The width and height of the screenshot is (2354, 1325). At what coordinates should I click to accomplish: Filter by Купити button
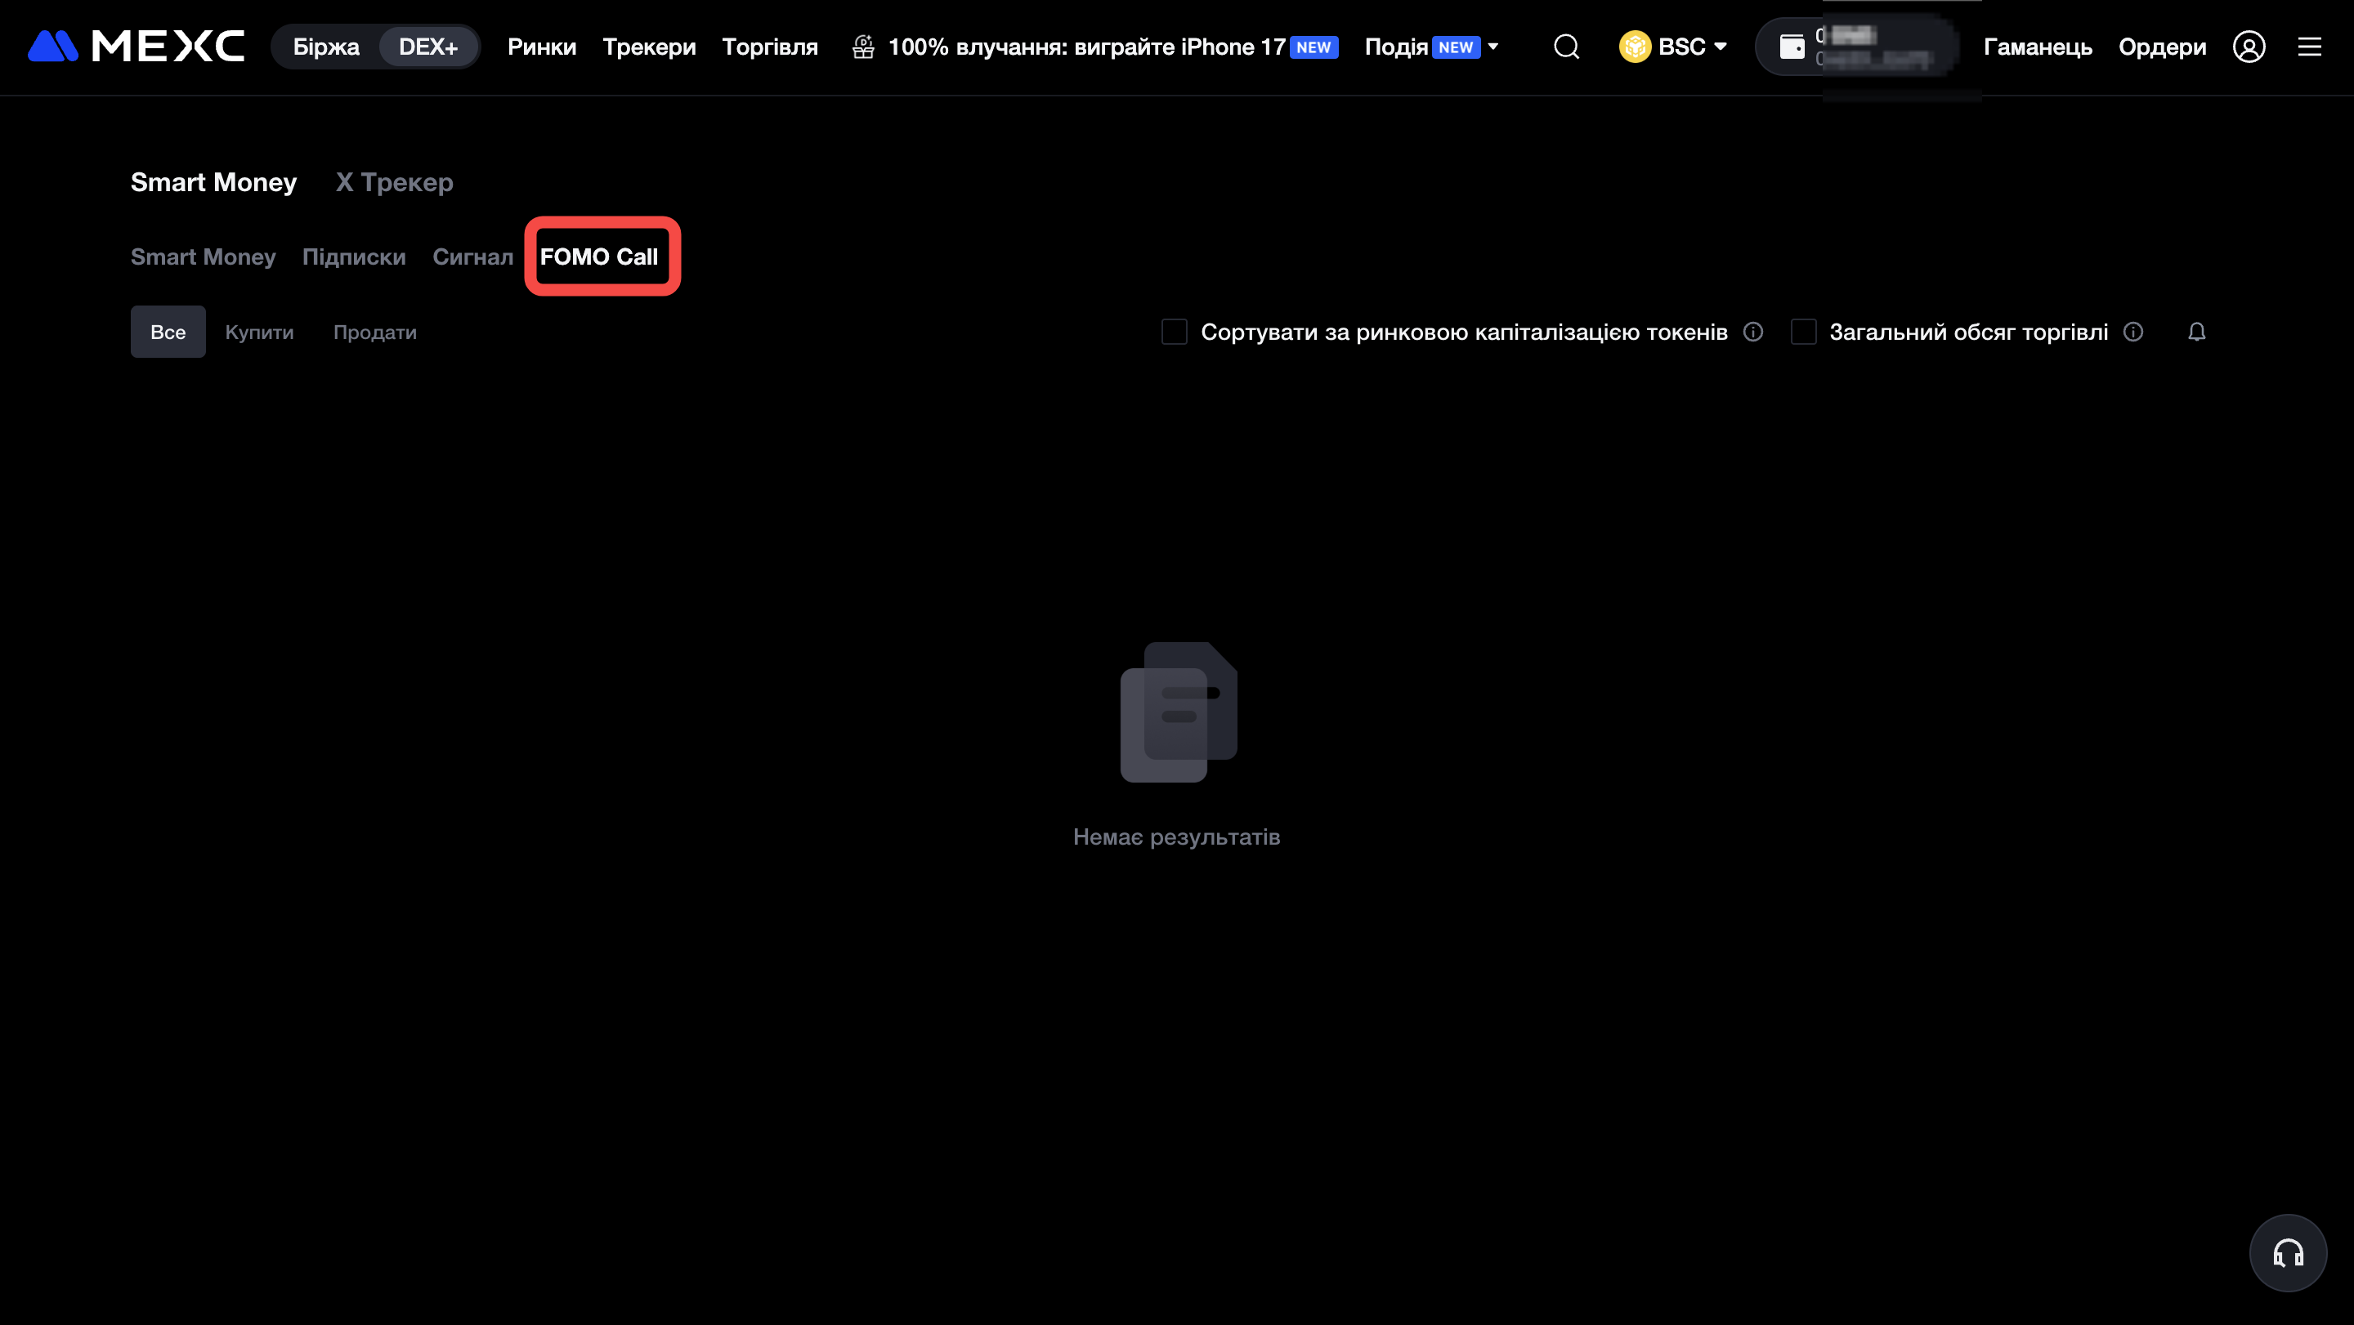pyautogui.click(x=260, y=332)
